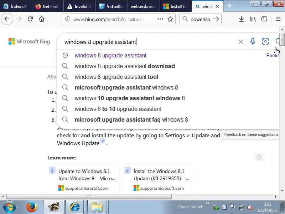
Task: Open Feedback on these suggestions
Action: coord(251,134)
